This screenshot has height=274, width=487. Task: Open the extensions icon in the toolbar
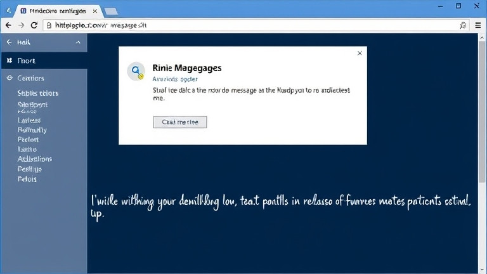click(463, 25)
